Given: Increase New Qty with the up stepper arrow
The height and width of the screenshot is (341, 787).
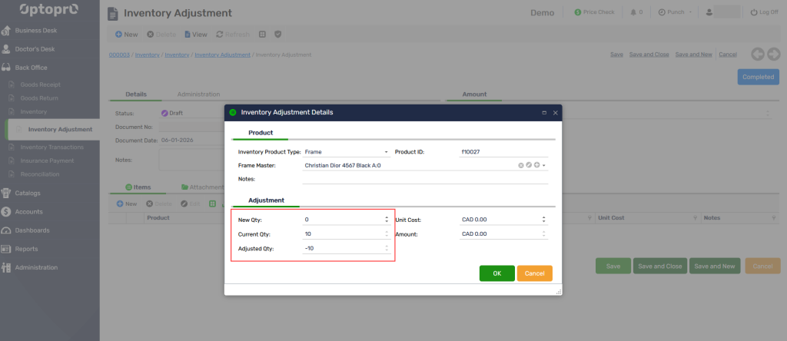Looking at the screenshot, I should (387, 217).
